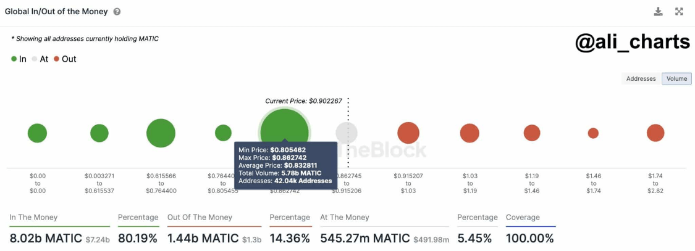Click the download chart icon
Image resolution: width=695 pixels, height=251 pixels.
click(x=658, y=12)
